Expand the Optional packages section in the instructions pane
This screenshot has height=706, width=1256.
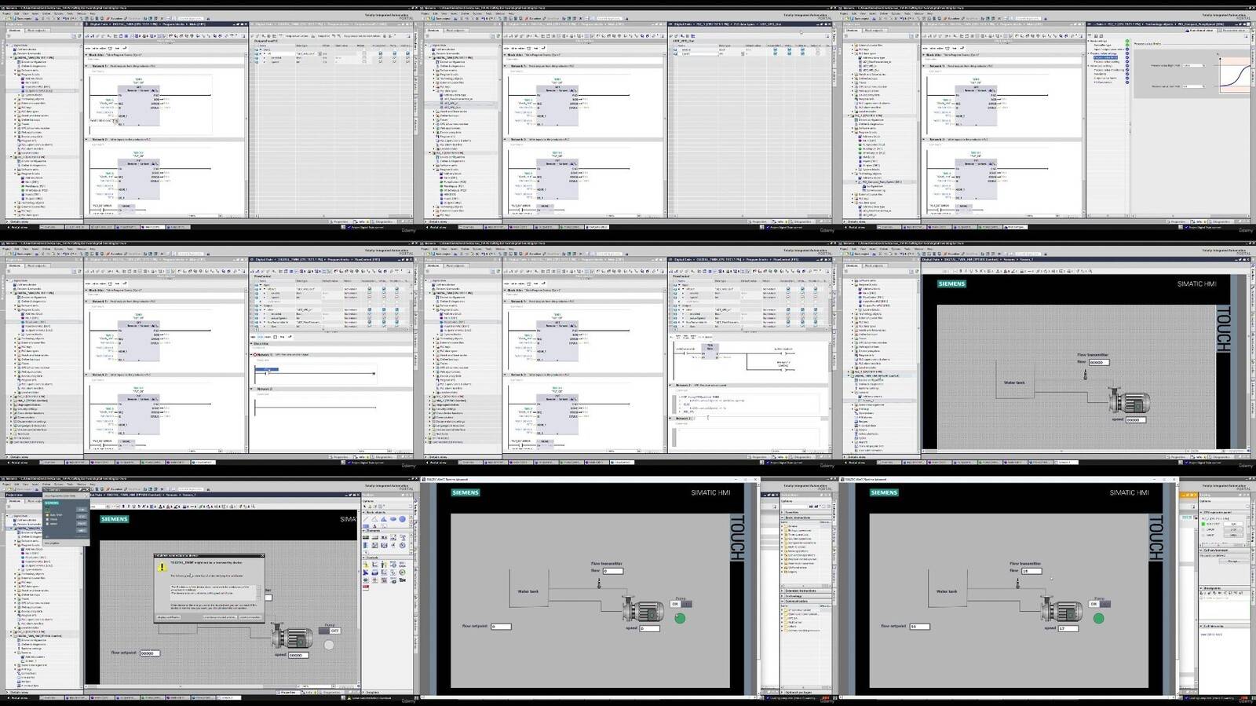click(807, 693)
